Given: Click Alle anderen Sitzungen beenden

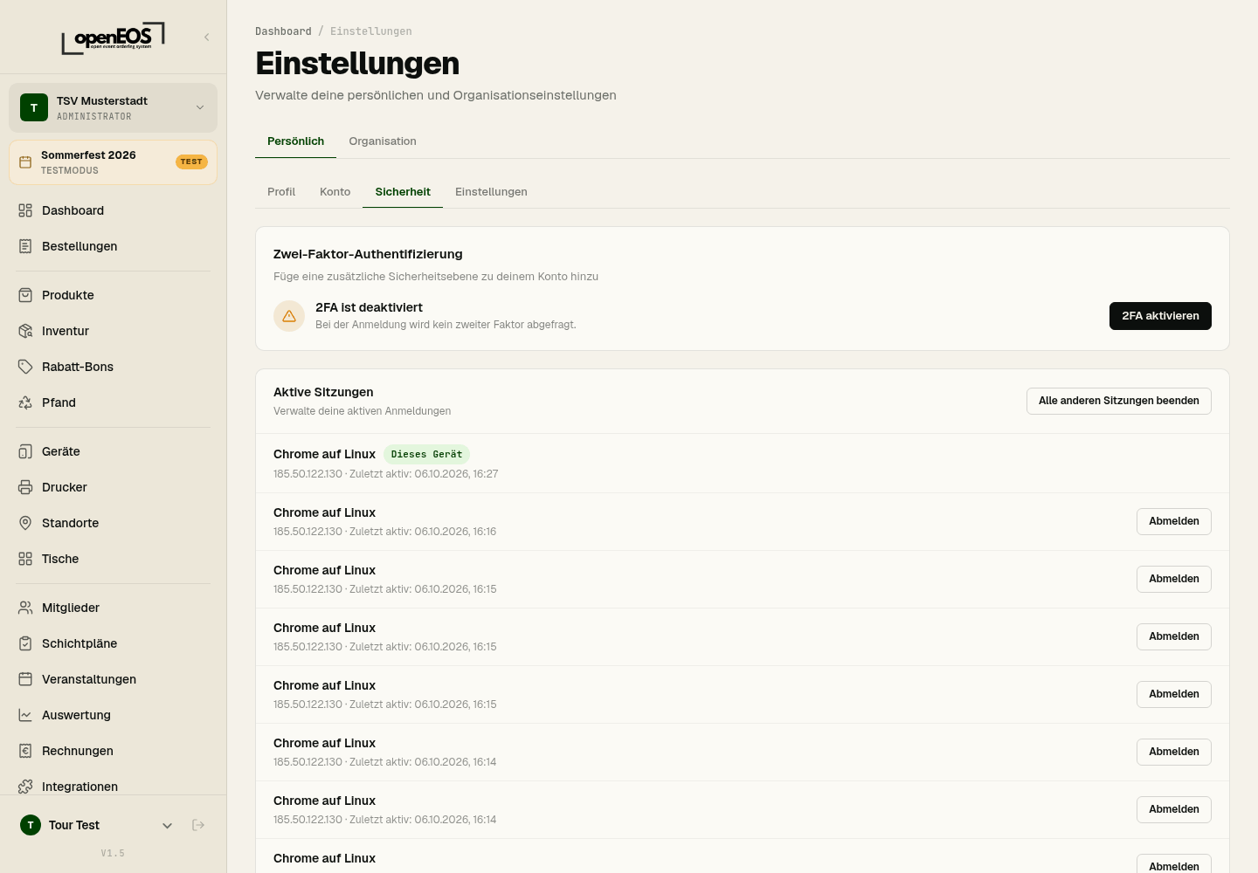Looking at the screenshot, I should (1119, 401).
